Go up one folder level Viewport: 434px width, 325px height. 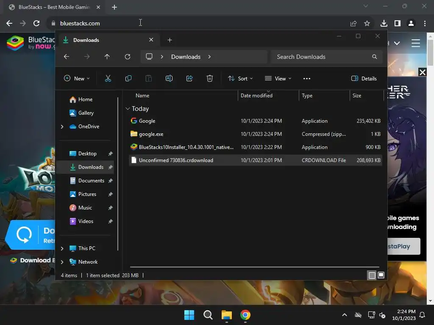point(107,57)
